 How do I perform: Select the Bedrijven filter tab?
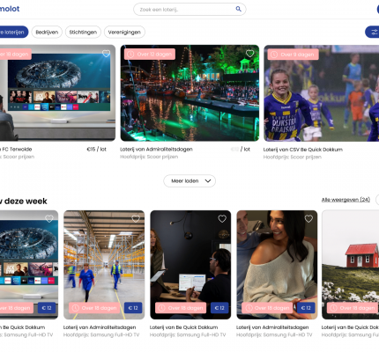(47, 32)
